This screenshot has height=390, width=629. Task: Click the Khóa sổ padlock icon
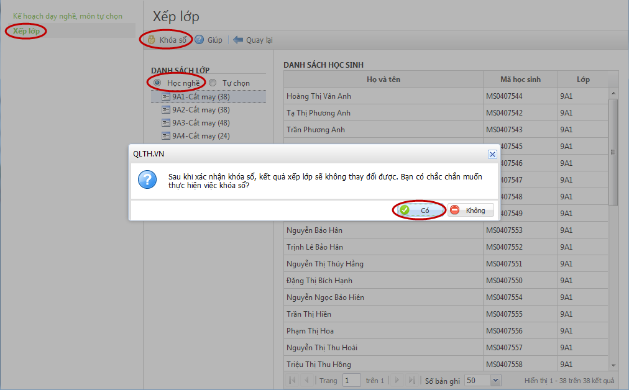[151, 40]
